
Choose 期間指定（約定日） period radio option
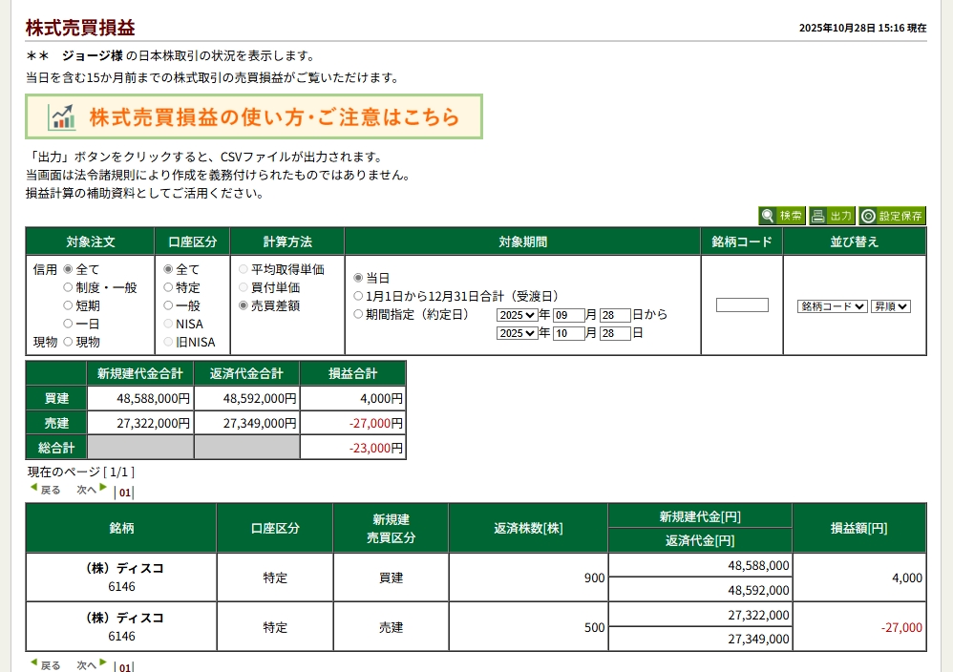(359, 314)
